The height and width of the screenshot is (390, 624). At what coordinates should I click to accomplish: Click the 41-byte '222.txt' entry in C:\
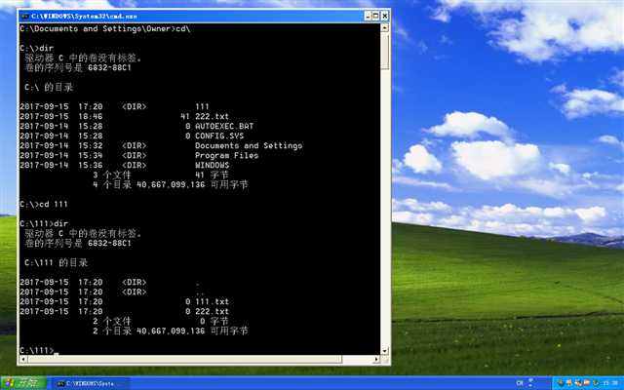click(212, 117)
